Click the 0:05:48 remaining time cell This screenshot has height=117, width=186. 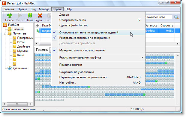(x=152, y=31)
